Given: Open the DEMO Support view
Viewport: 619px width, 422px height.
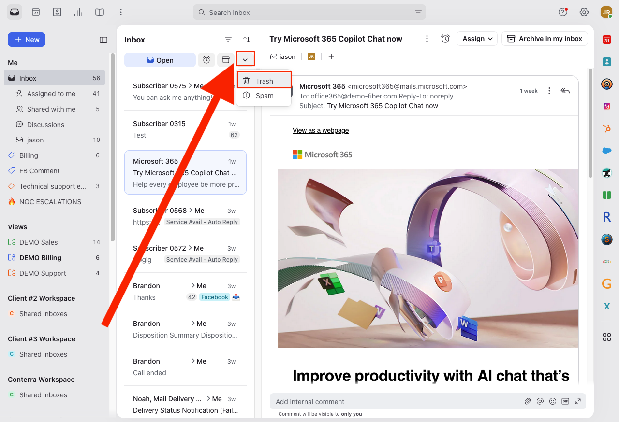Looking at the screenshot, I should (54, 273).
